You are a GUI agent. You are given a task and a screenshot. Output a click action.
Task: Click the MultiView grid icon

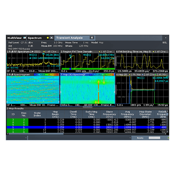pos(25,38)
